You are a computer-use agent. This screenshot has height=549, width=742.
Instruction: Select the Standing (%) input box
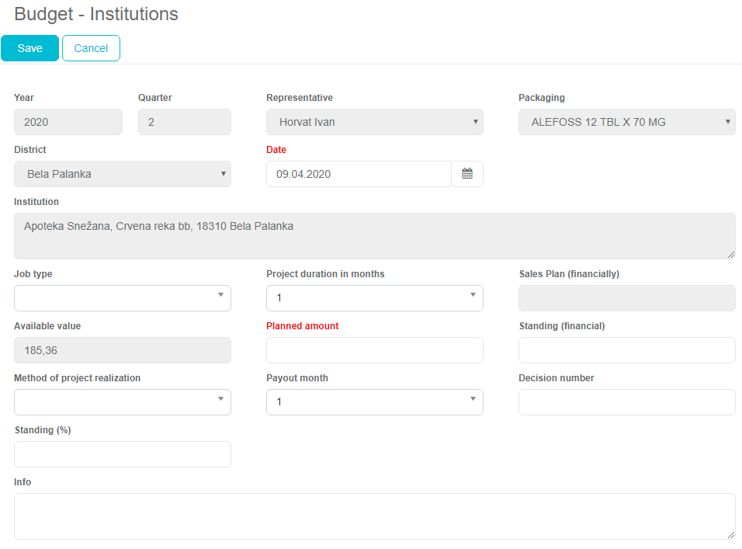(x=123, y=454)
